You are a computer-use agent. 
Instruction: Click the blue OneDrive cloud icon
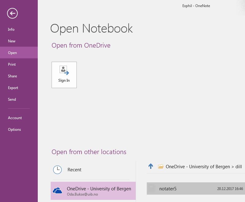(57, 191)
